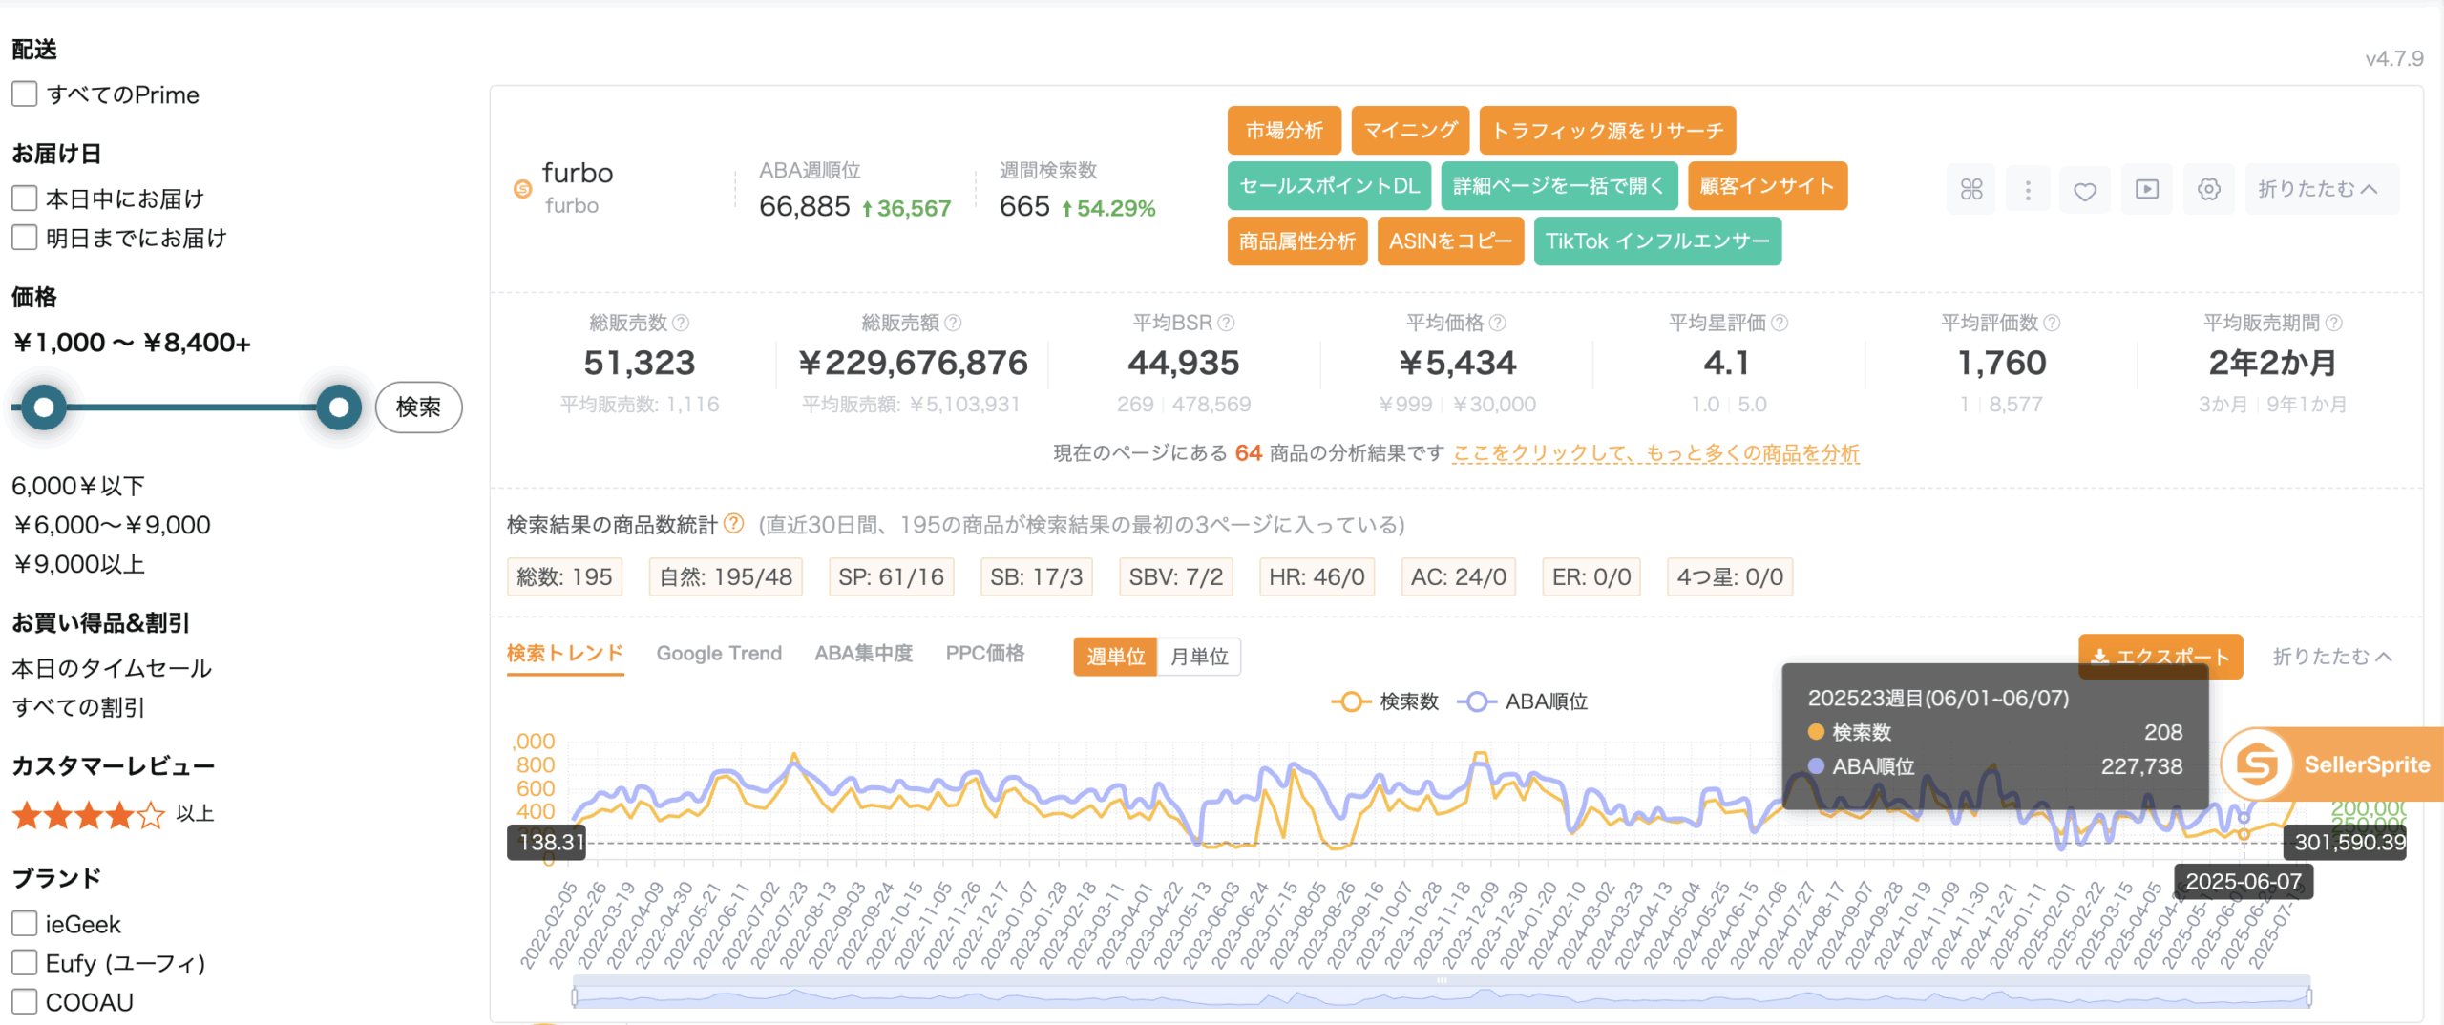Switch to PPC価格 tab
Image resolution: width=2444 pixels, height=1025 pixels.
click(x=985, y=654)
